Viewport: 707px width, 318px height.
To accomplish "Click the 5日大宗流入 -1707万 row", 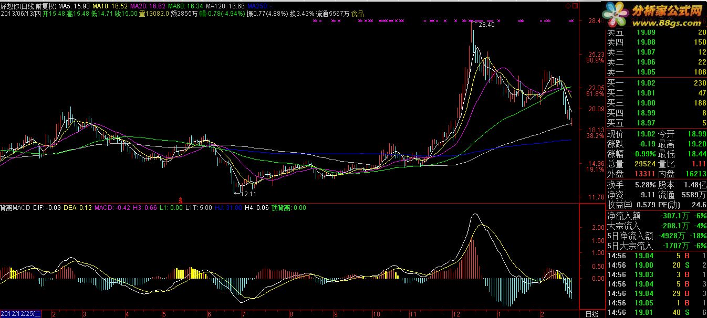I will (657, 246).
